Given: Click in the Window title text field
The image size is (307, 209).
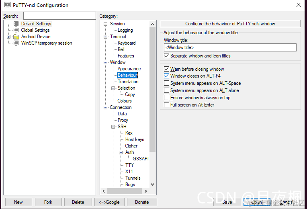Looking at the screenshot, I should [230, 47].
